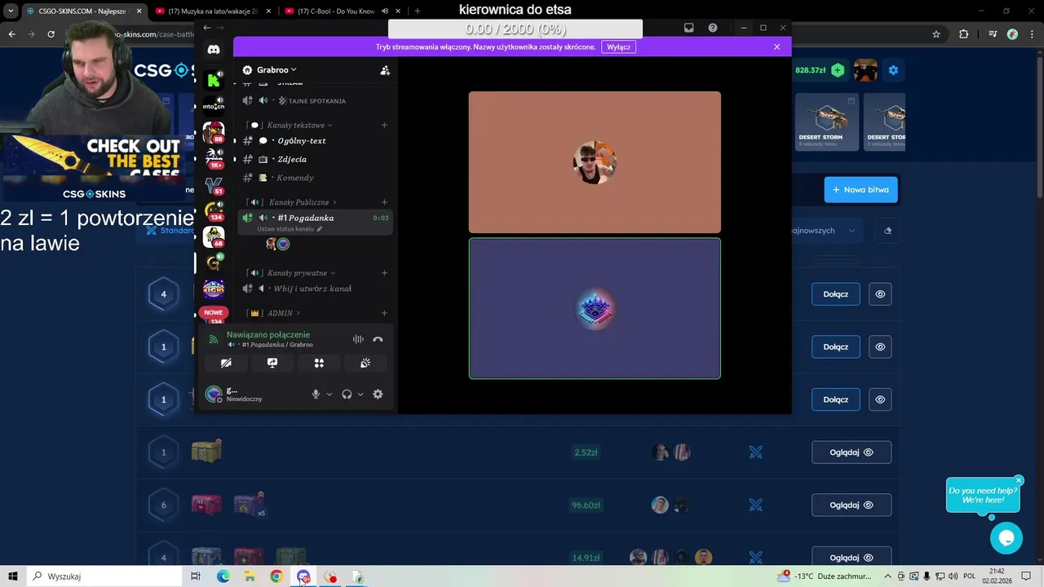Open File Explorer from the taskbar
The width and height of the screenshot is (1044, 587).
(250, 576)
